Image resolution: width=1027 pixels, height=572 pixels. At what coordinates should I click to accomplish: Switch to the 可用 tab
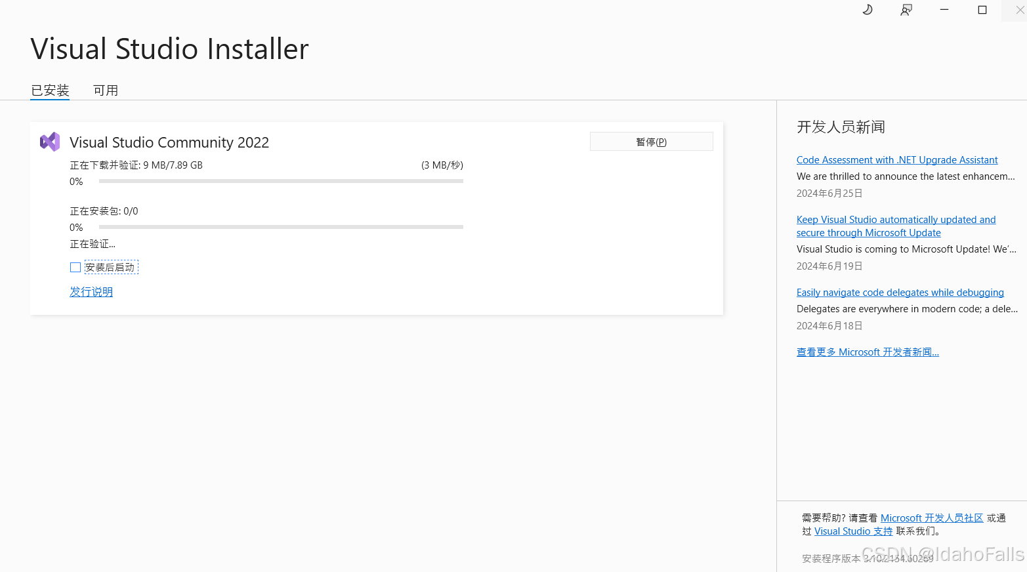click(x=106, y=91)
